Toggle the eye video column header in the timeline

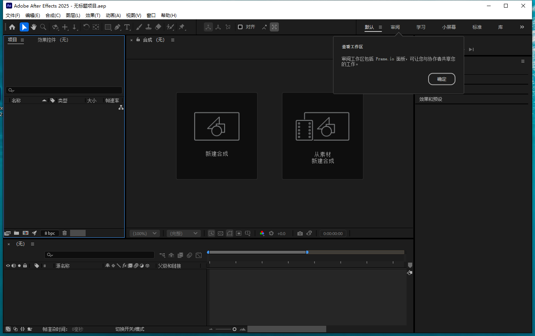tap(8, 266)
